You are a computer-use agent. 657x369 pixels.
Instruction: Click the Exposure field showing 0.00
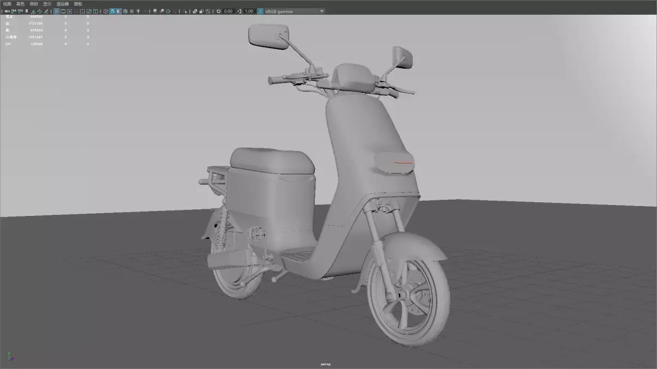coord(228,11)
